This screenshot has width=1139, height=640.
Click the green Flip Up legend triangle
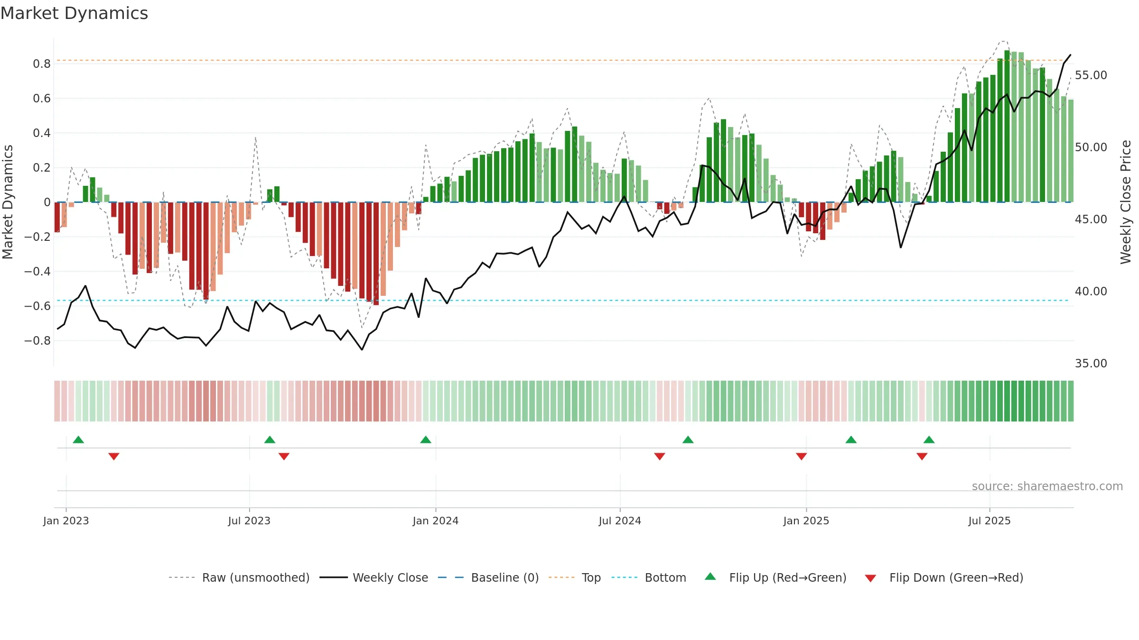pos(710,576)
